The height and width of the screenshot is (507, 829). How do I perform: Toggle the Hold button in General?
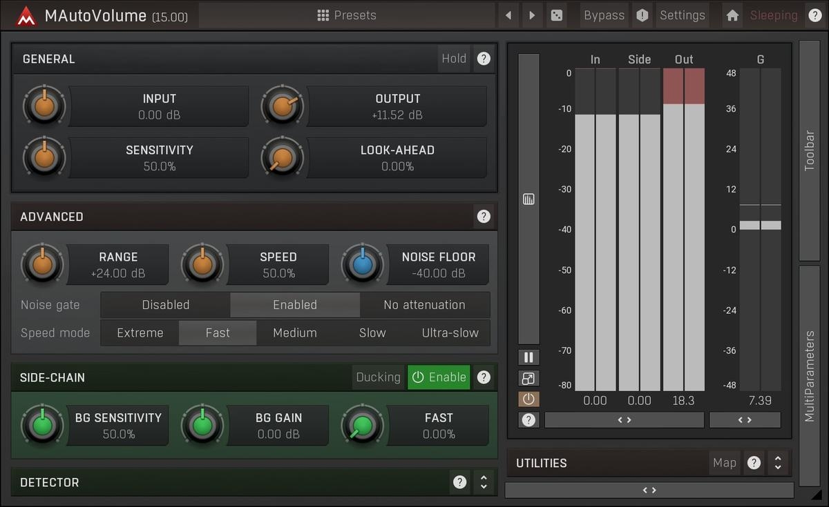click(x=454, y=59)
